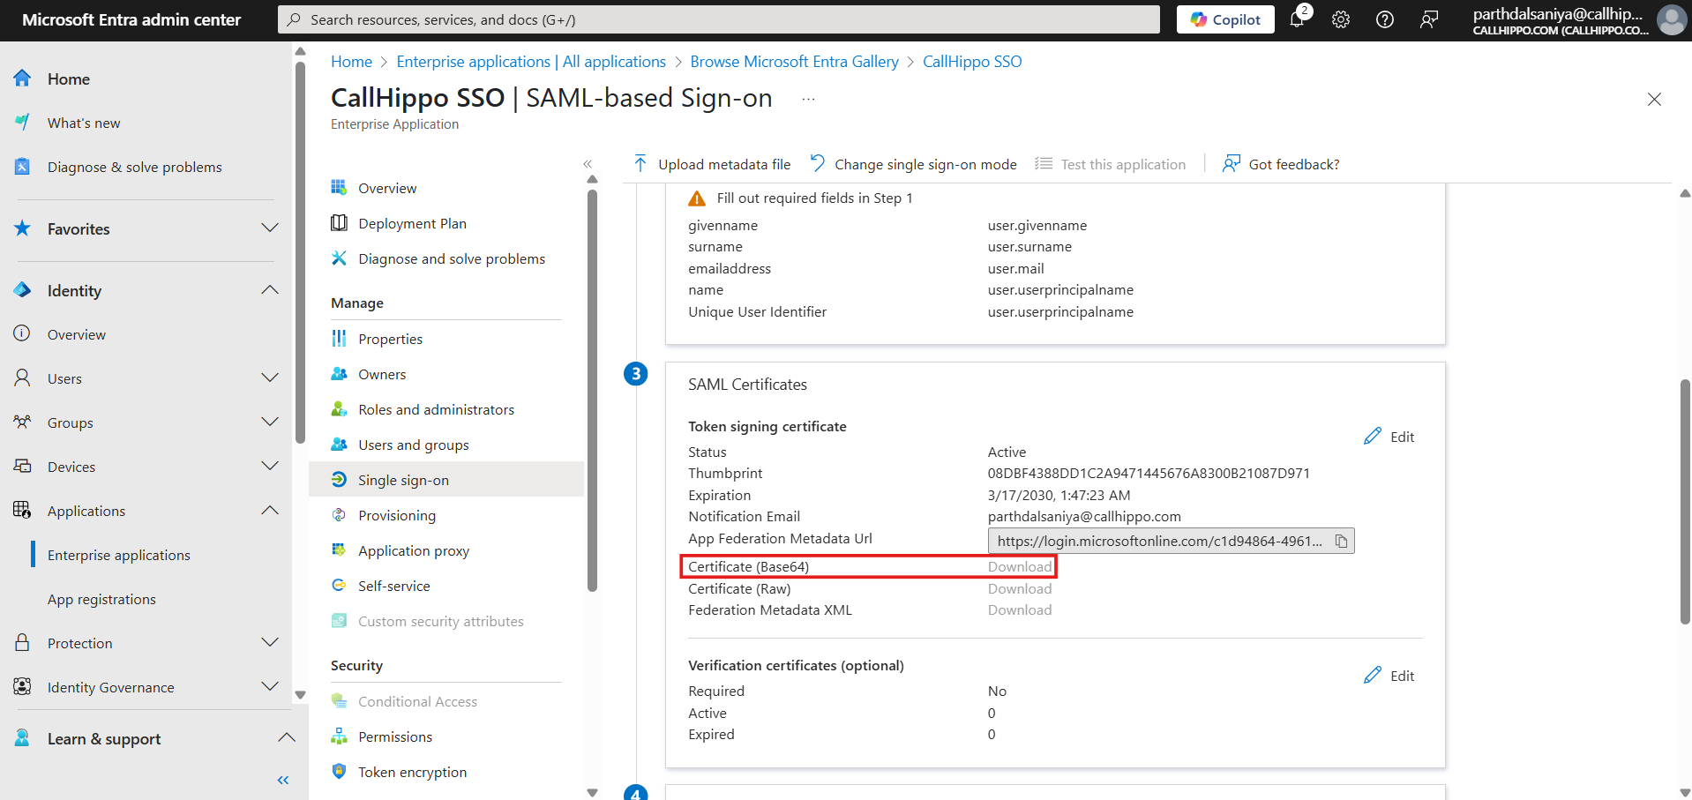
Task: Click the Home breadcrumb link
Action: (x=351, y=62)
